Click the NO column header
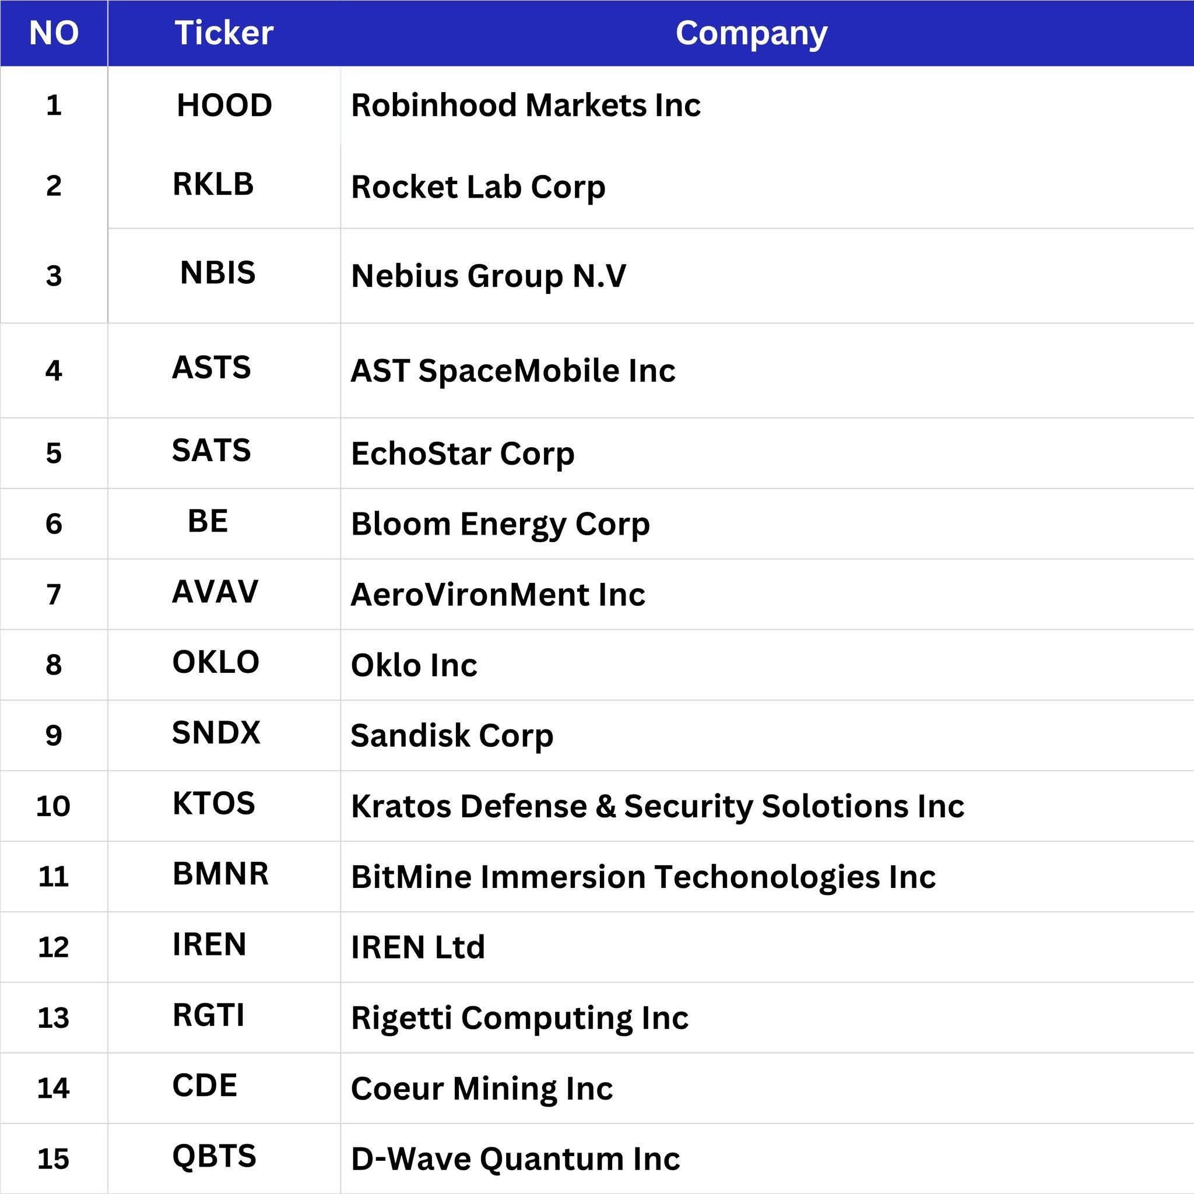The image size is (1194, 1194). pyautogui.click(x=54, y=33)
